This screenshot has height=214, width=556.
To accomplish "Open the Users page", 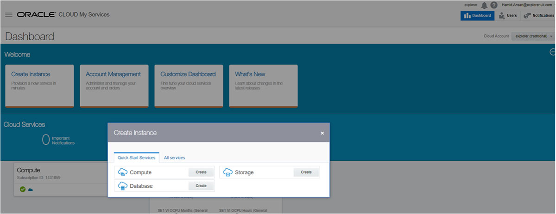I will [x=507, y=16].
